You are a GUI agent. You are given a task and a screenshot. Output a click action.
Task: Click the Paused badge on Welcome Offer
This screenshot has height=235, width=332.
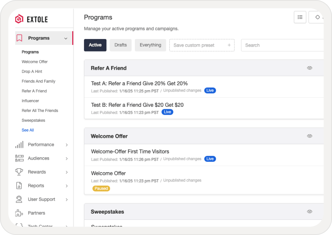[101, 188]
